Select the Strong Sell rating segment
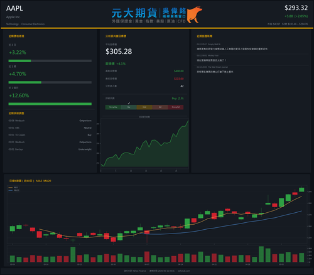314x275 pixels. coord(176,107)
